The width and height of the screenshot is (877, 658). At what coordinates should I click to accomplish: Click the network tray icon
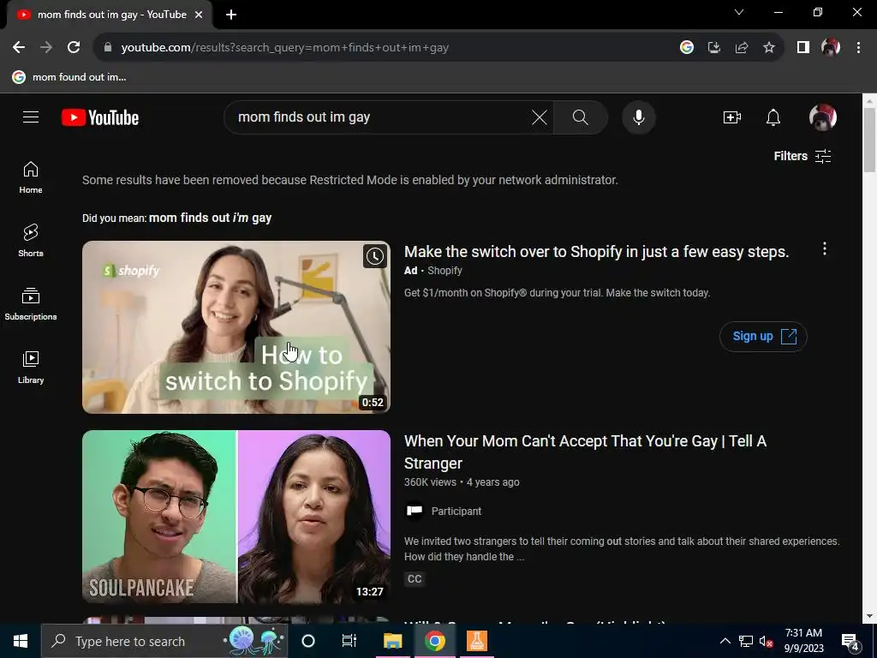click(x=746, y=641)
